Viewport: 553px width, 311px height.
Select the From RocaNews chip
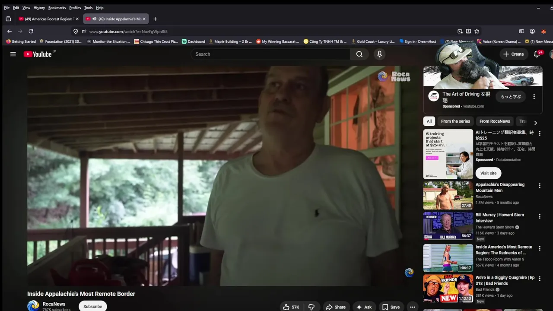coord(495,121)
